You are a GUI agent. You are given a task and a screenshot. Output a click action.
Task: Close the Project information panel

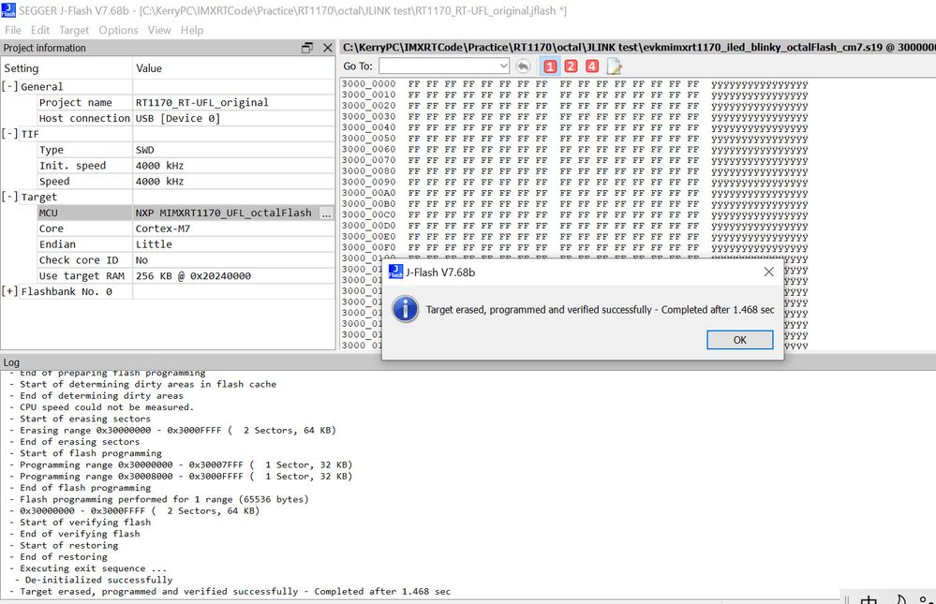pyautogui.click(x=328, y=48)
